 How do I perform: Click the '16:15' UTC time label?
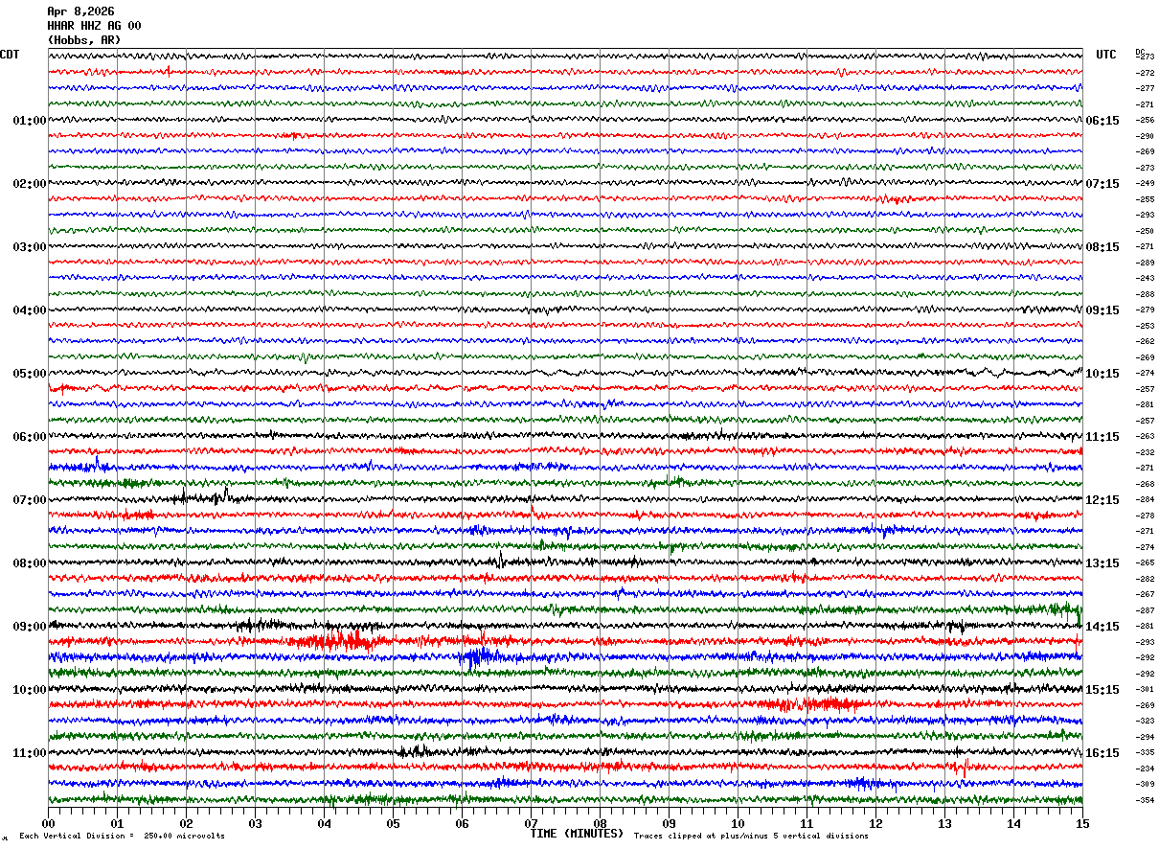pos(1102,753)
